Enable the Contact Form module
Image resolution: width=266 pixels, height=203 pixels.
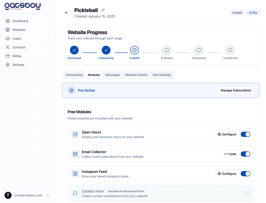[x=245, y=193]
